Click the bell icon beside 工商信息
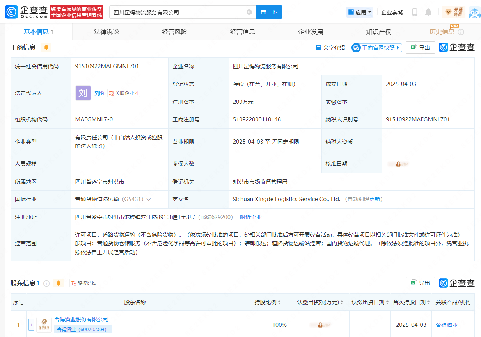Screen dimensions: 481x337 [46, 47]
